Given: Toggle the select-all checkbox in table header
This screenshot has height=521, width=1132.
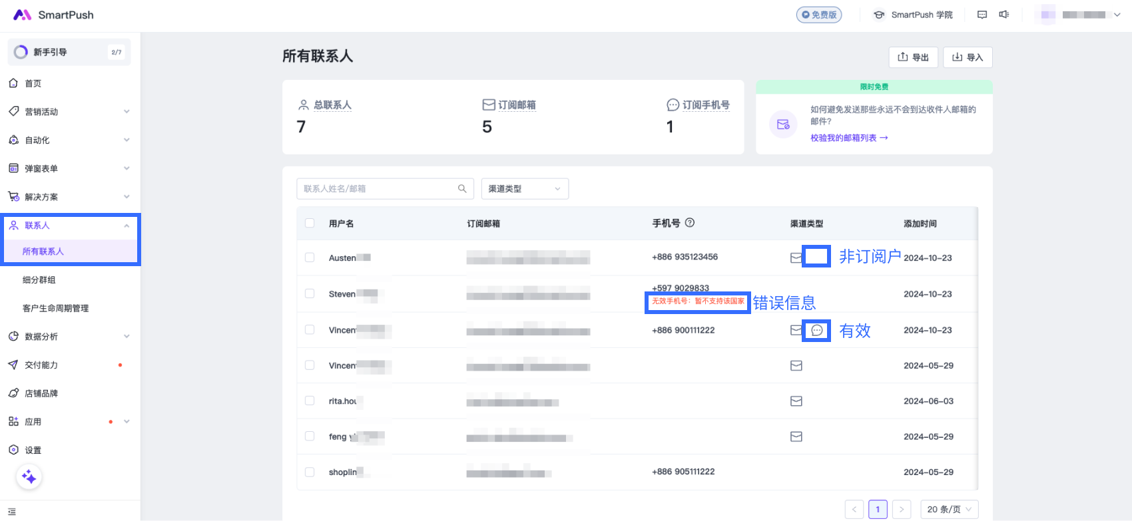Looking at the screenshot, I should (310, 224).
